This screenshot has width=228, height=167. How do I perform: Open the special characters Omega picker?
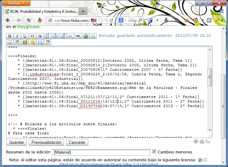[x=40, y=42]
